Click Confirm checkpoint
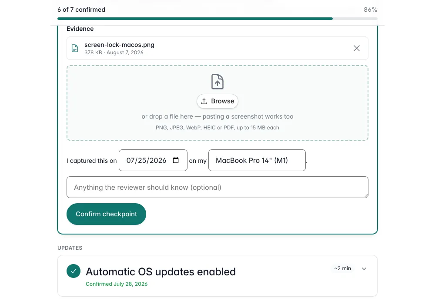Viewport: 435px width, 304px height. pos(106,214)
